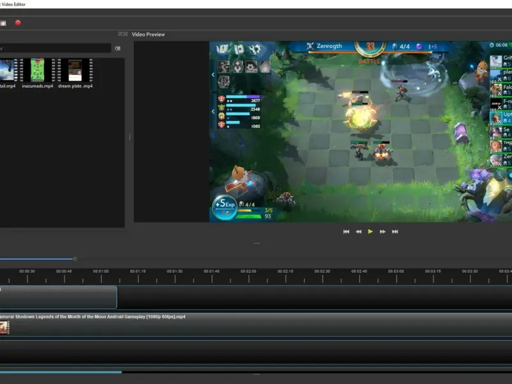This screenshot has width=512, height=384.
Task: Click the Rewind playback button
Action: click(x=358, y=232)
